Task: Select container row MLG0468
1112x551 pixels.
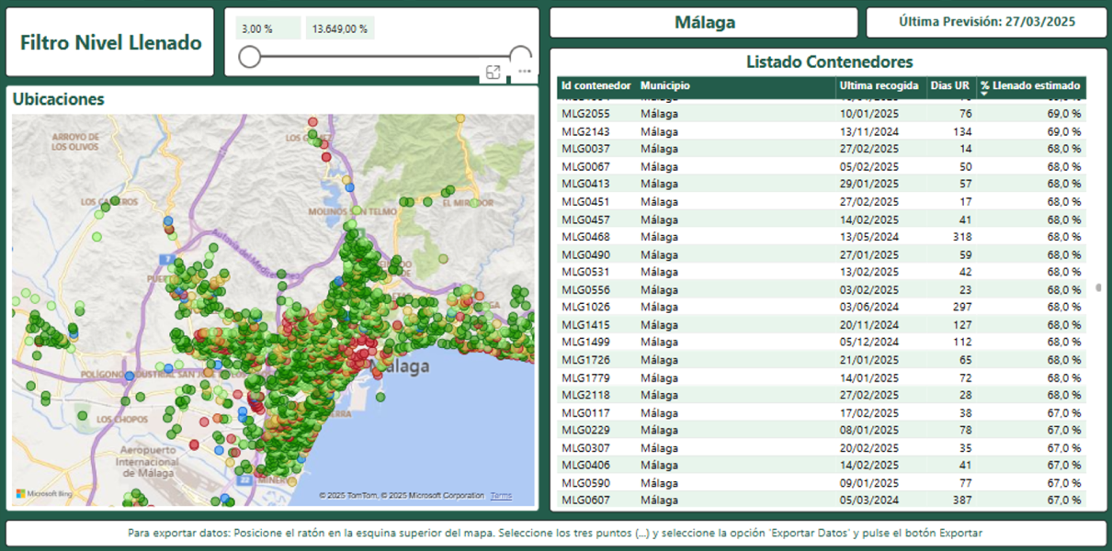Action: pos(823,237)
